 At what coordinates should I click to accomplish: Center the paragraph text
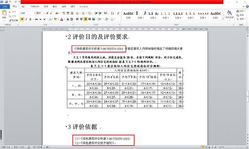pos(81,19)
